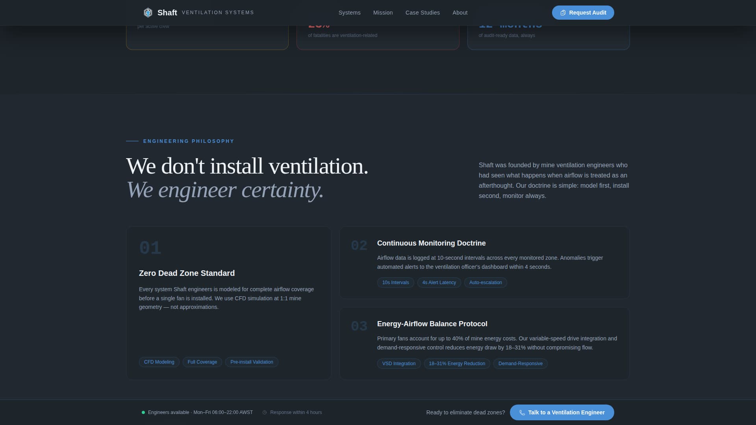Image resolution: width=756 pixels, height=425 pixels.
Task: Open the Systems nav menu
Action: point(349,13)
